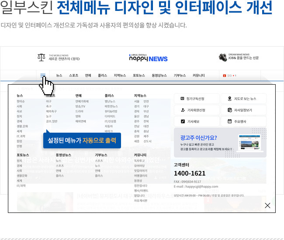Open 해외연예 under 연예 column

[80, 121]
